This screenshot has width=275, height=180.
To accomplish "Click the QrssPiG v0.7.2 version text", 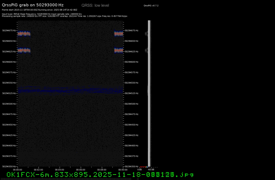I will click(151, 6).
